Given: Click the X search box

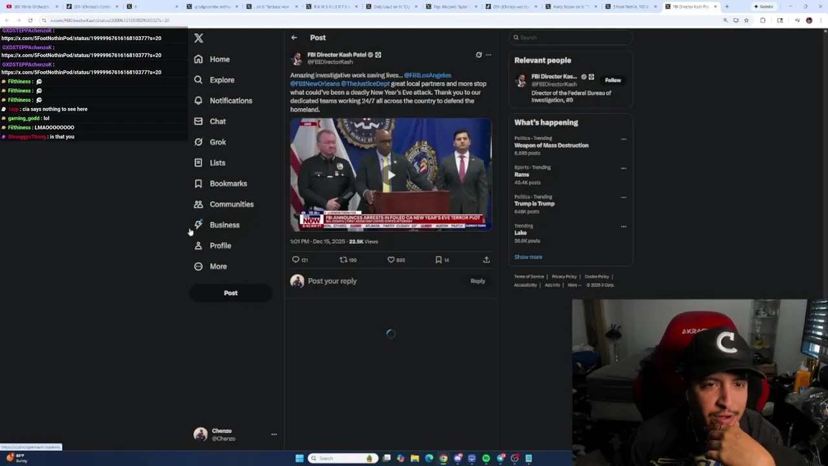Looking at the screenshot, I should pos(570,38).
